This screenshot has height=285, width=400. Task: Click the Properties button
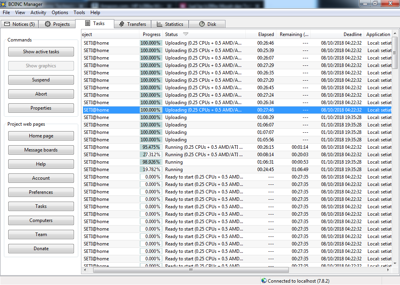coord(41,108)
